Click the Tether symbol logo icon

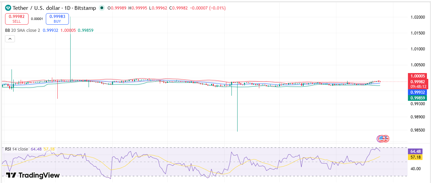click(8, 8)
